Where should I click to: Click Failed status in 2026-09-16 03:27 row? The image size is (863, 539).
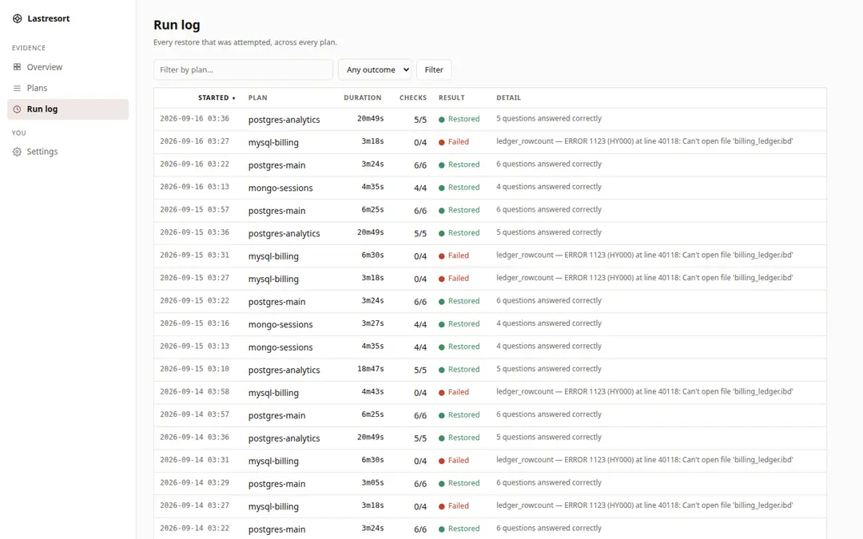(x=454, y=142)
